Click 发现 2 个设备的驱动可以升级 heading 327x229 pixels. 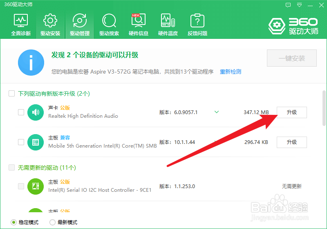pos(95,55)
